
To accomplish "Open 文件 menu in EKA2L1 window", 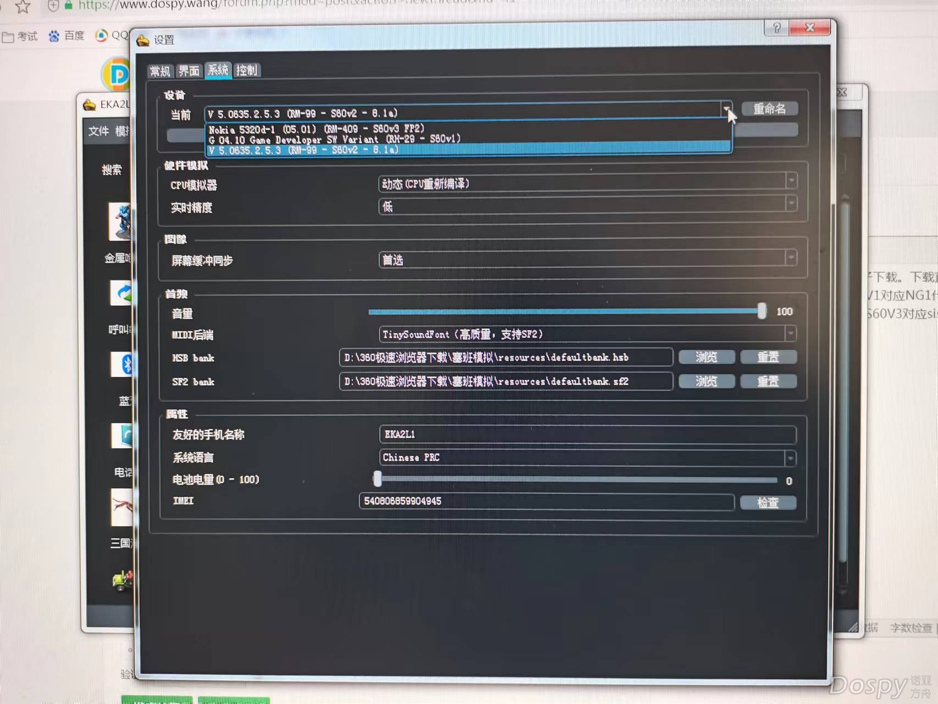I will tap(98, 131).
